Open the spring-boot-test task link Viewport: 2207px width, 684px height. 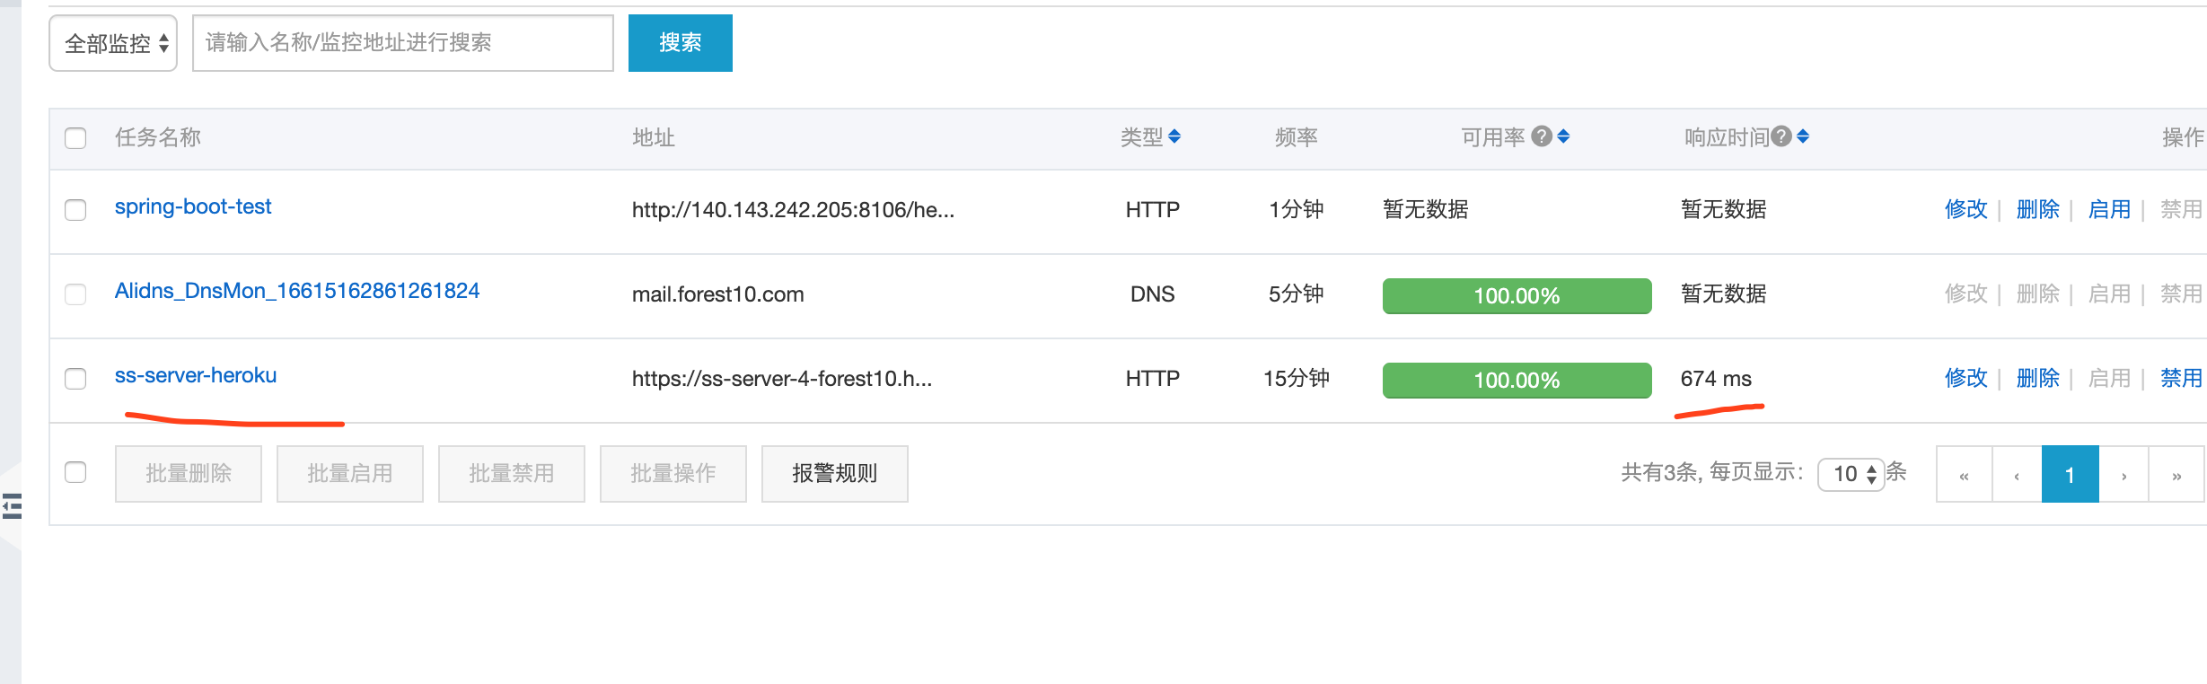(193, 206)
